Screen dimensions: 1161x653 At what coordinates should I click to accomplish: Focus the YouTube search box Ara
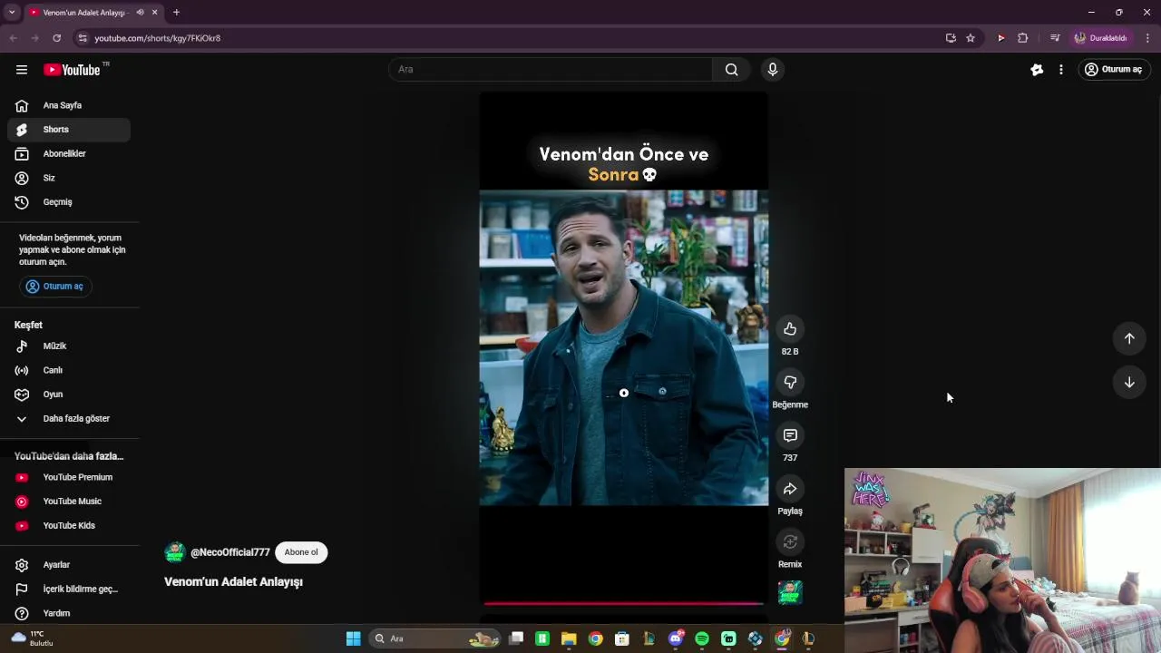pyautogui.click(x=551, y=70)
